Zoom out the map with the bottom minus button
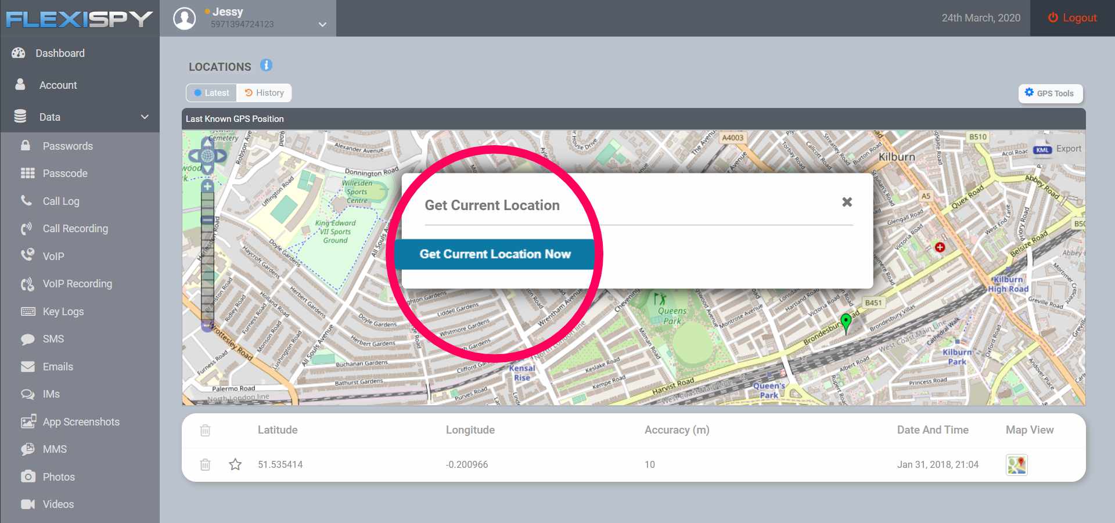 coord(207,326)
